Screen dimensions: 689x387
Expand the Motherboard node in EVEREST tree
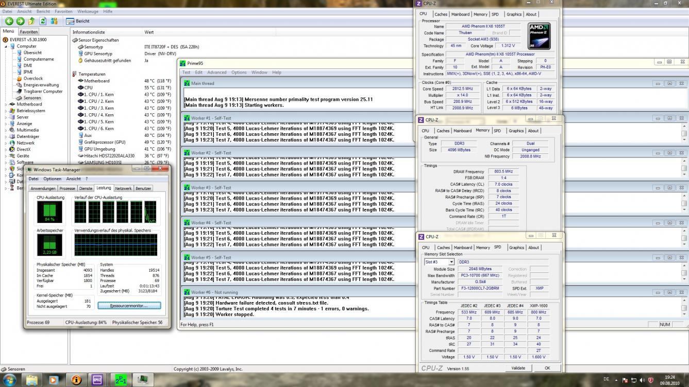coord(6,104)
